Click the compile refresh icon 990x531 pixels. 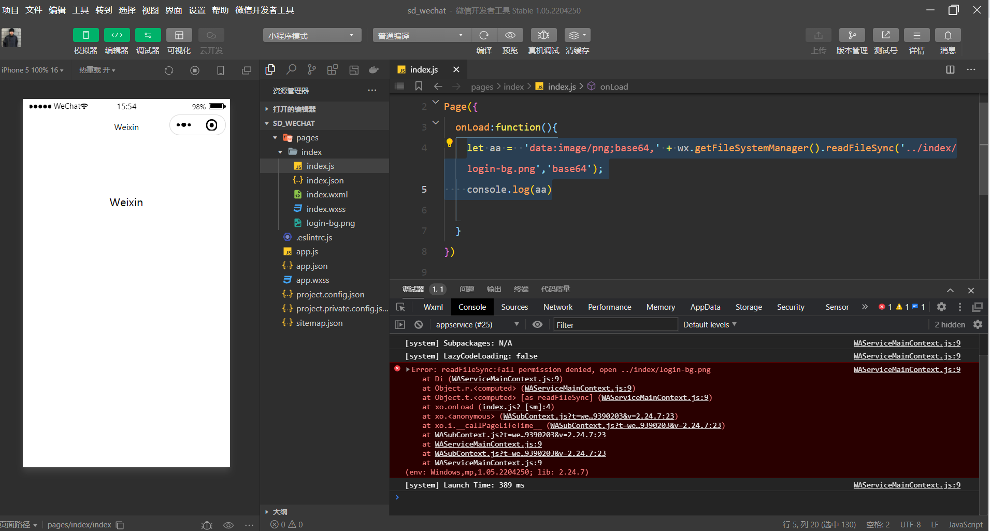(484, 35)
